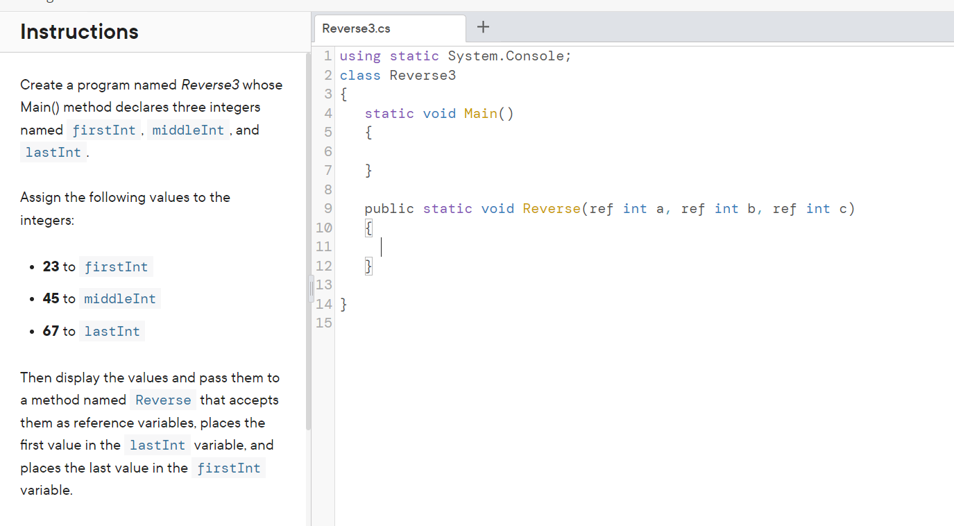Select the Main method name in code

(481, 112)
